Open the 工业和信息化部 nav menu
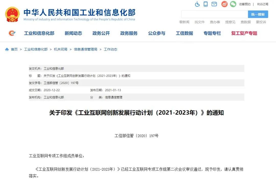The width and height of the screenshot is (276, 179). pos(39,33)
